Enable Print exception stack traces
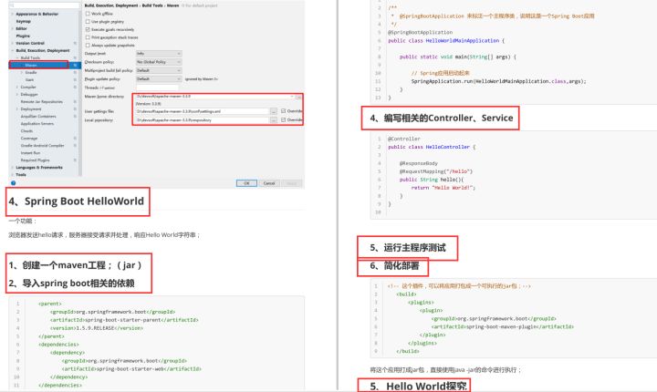The image size is (657, 392). tap(88, 37)
